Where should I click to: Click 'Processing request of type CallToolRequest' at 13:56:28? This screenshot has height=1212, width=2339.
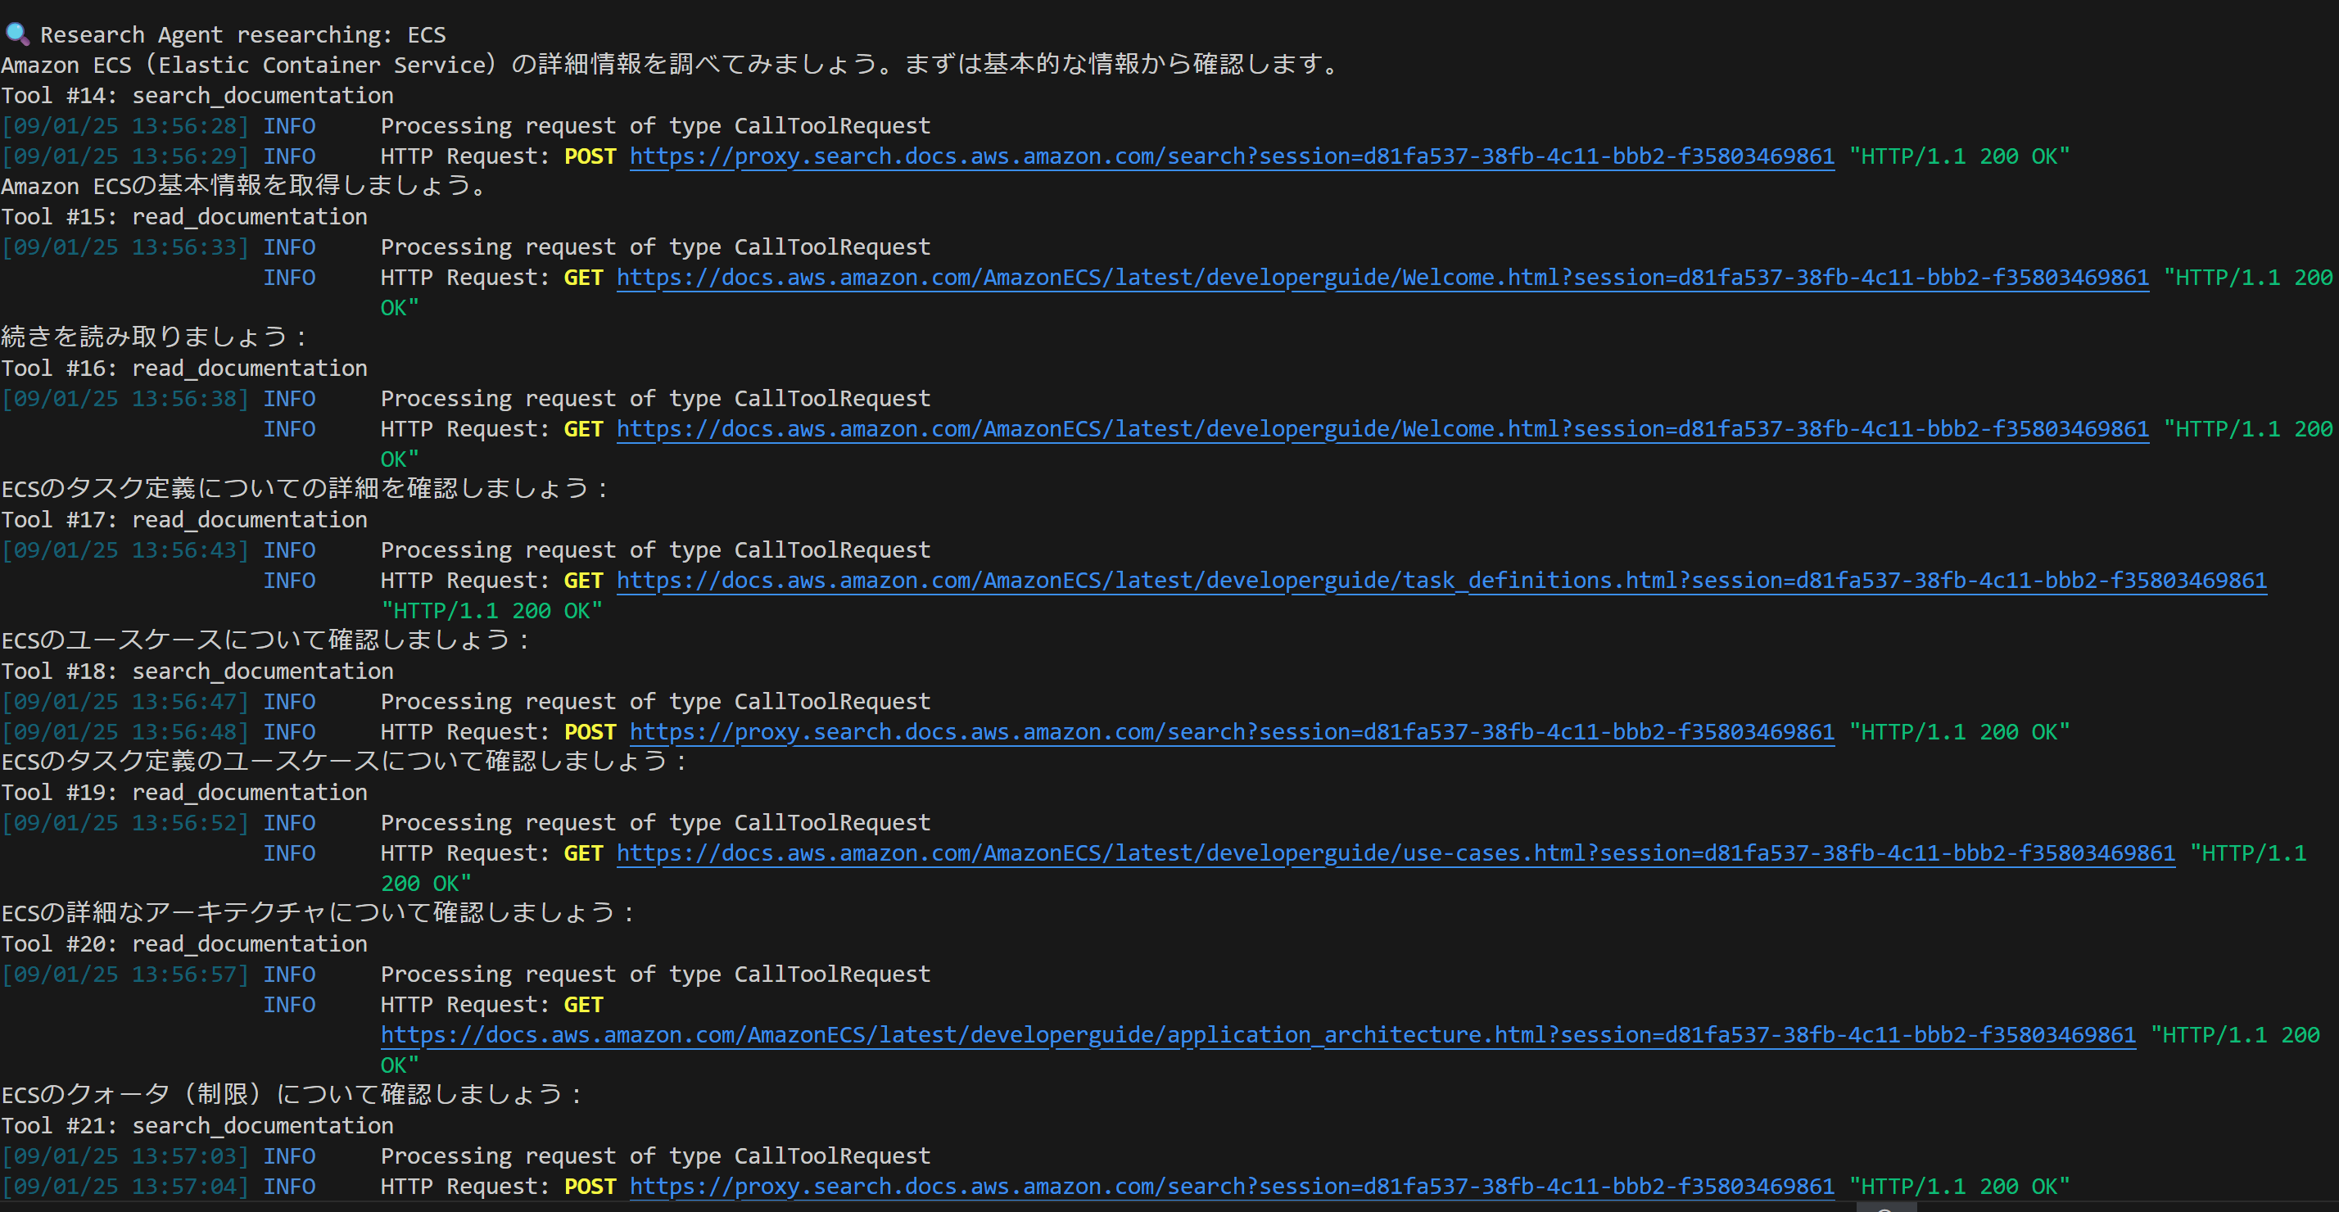(x=655, y=126)
